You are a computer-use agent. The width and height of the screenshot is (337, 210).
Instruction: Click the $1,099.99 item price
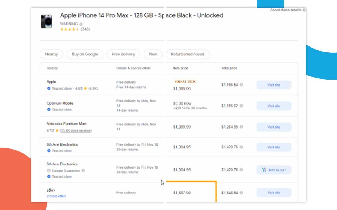[x=182, y=127]
